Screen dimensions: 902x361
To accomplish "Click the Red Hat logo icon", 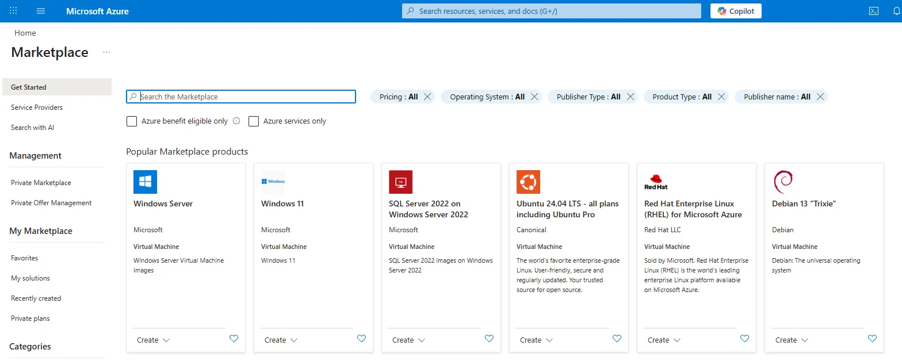I will click(x=656, y=182).
